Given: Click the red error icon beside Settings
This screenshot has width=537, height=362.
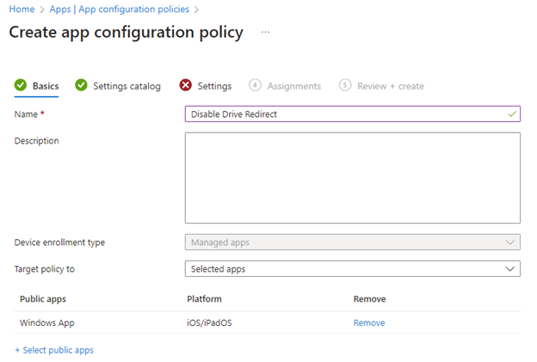Looking at the screenshot, I should [186, 86].
